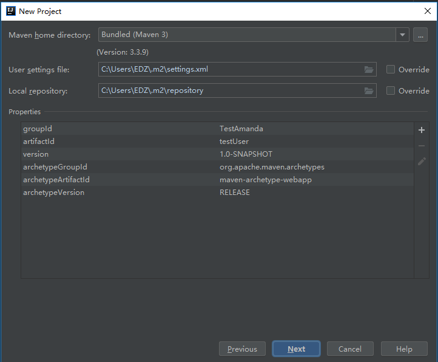Click the edit property pencil icon
438x362 pixels.
(x=422, y=161)
